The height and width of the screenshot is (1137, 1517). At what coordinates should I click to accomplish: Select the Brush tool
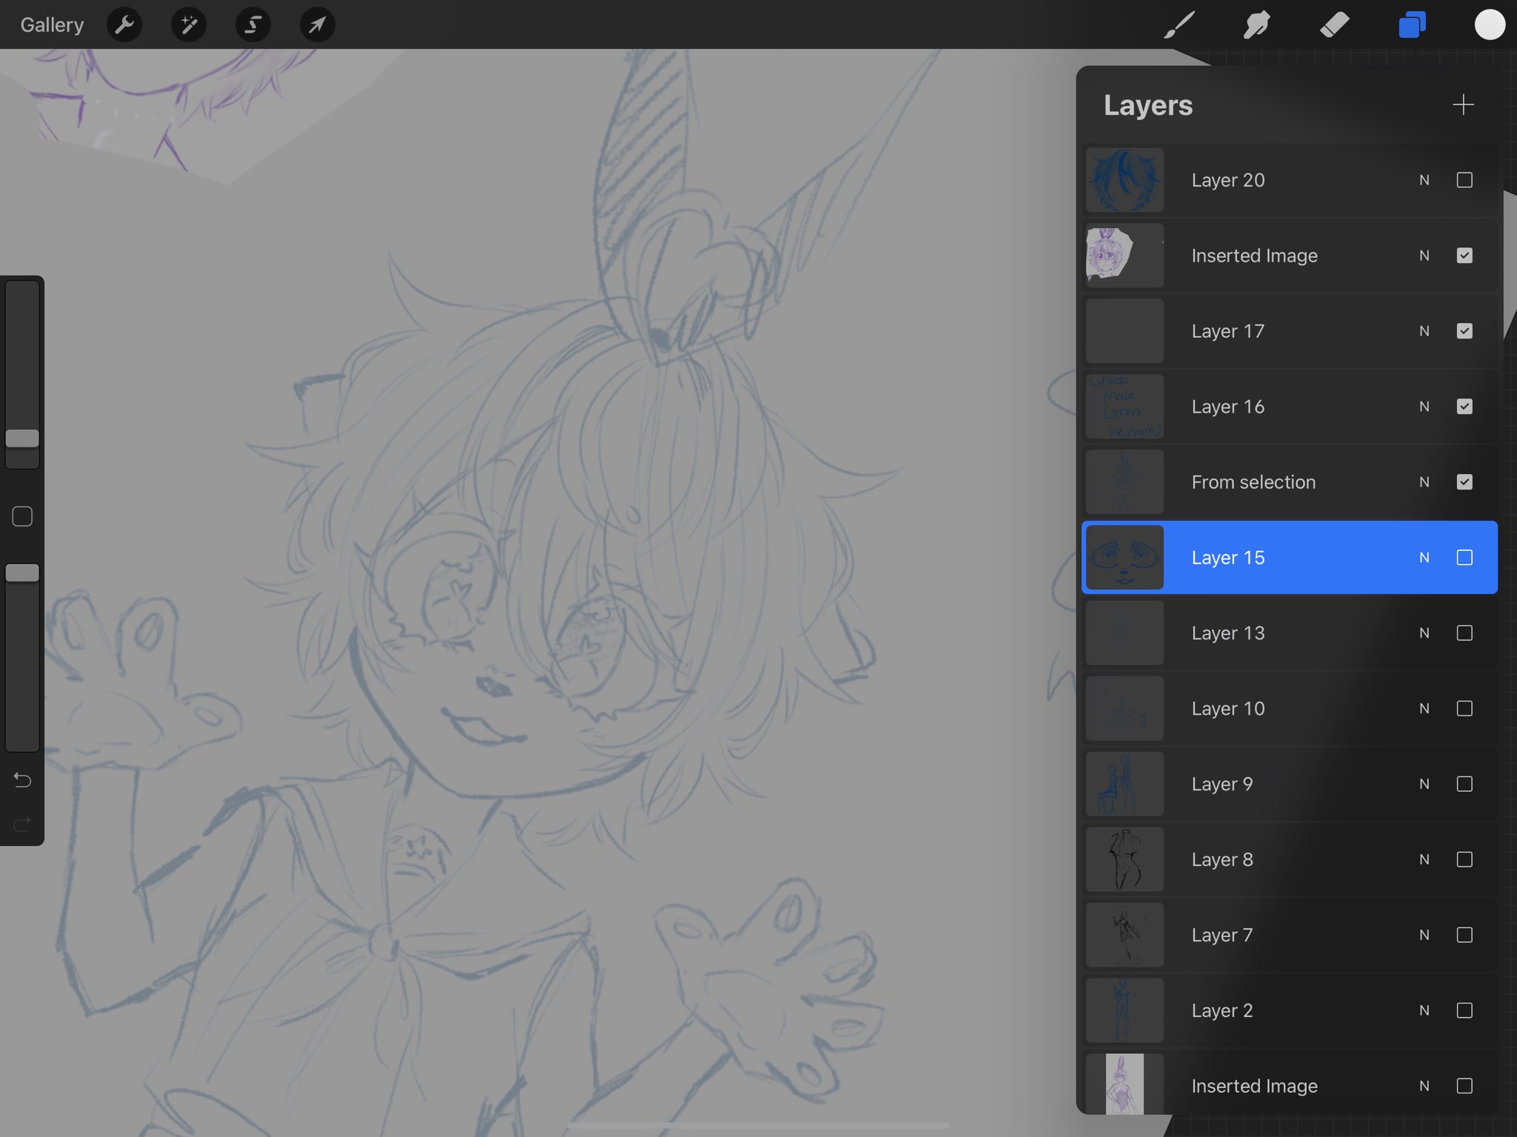1179,25
